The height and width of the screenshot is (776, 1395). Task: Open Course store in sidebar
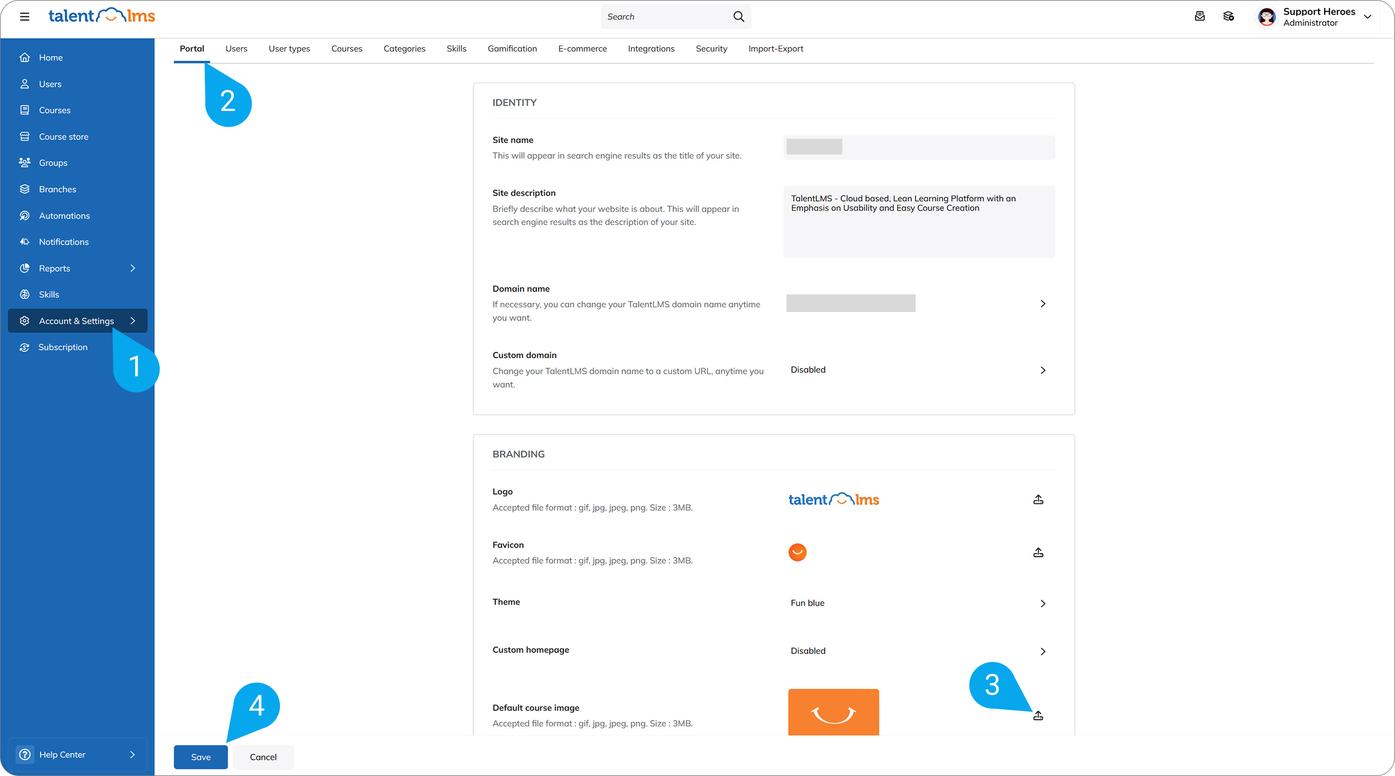pyautogui.click(x=64, y=137)
